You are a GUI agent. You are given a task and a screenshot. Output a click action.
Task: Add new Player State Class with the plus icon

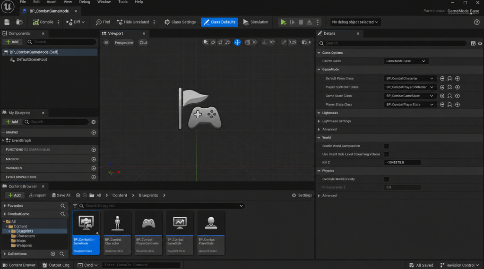click(458, 105)
